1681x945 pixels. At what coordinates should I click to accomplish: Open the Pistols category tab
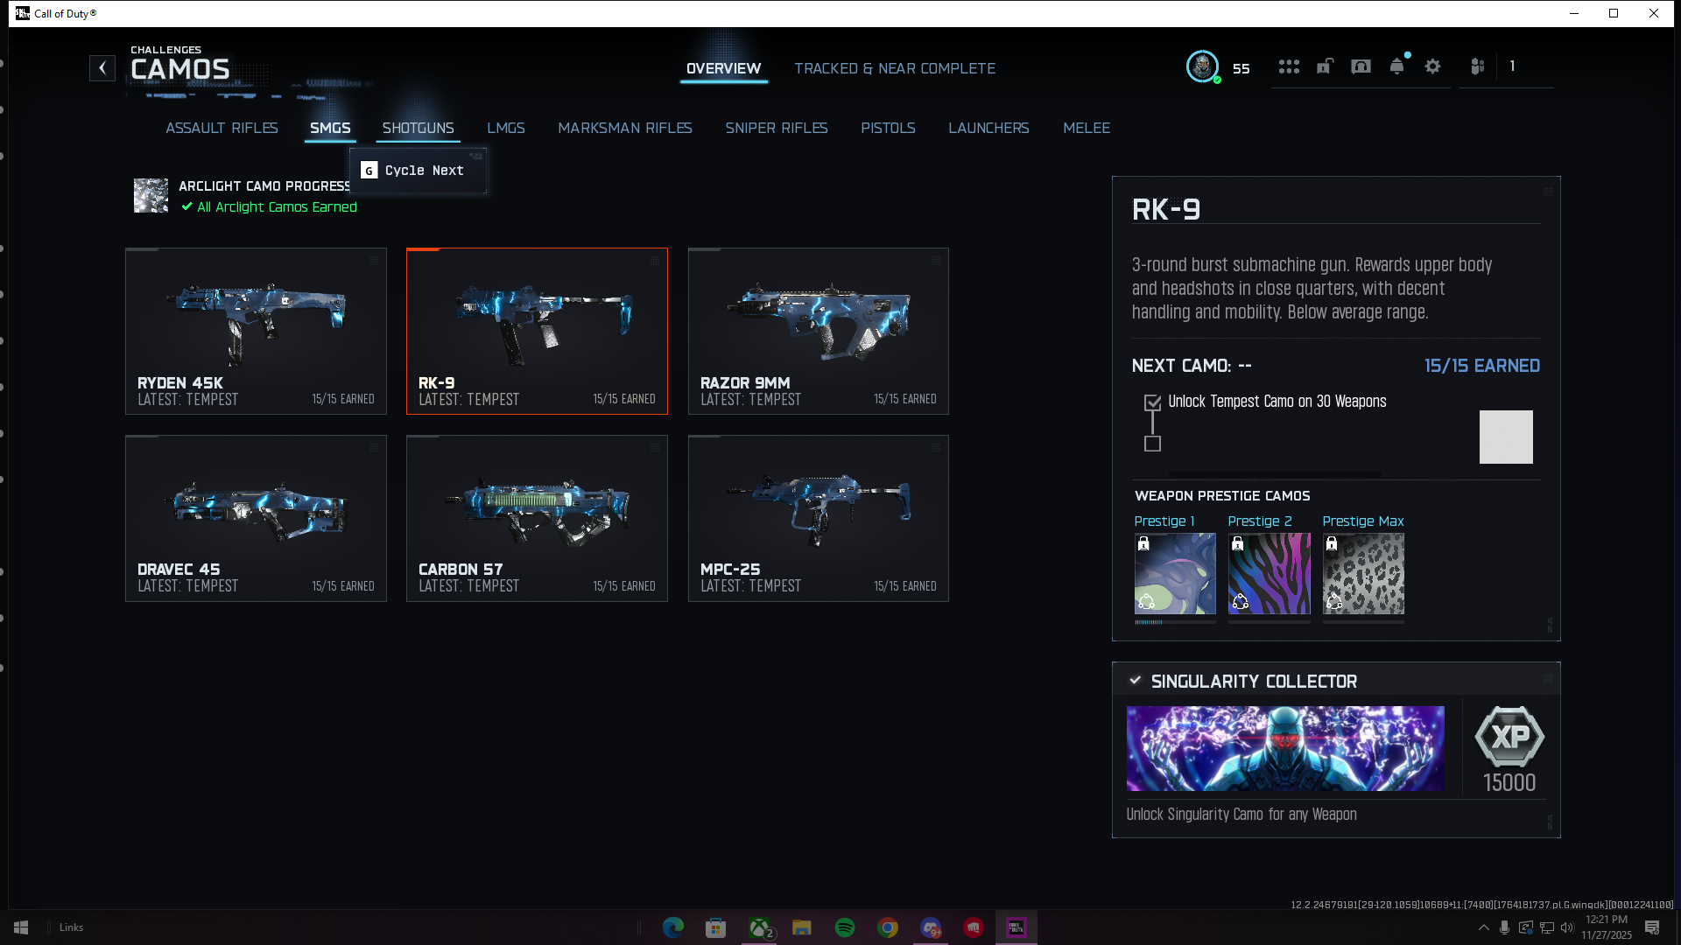(888, 128)
